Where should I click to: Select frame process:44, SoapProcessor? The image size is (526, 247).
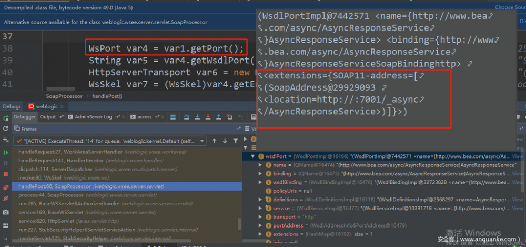click(127, 195)
